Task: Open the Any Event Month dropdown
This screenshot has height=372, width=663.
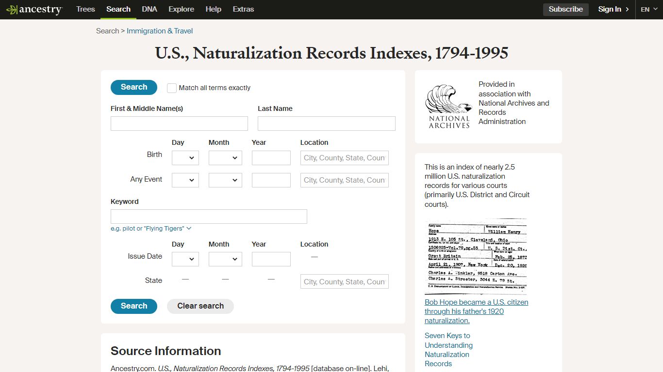Action: [225, 180]
